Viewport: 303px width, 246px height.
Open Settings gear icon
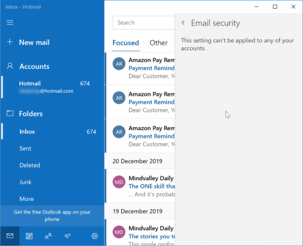94,236
